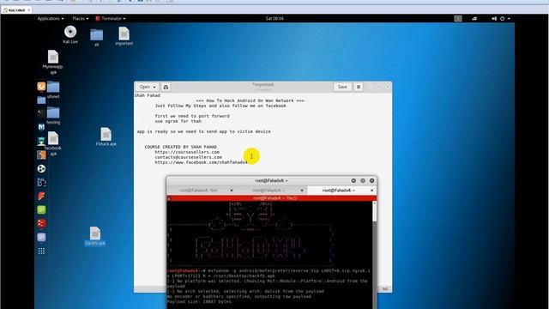Click the 'Shah Fahad' first line in gedit

point(148,95)
